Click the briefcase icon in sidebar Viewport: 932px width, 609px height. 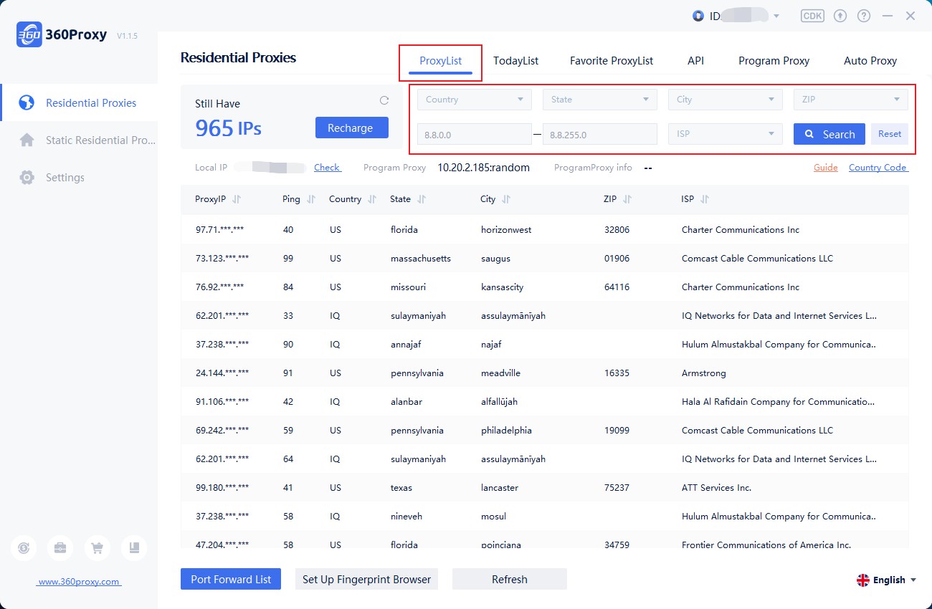(x=60, y=548)
